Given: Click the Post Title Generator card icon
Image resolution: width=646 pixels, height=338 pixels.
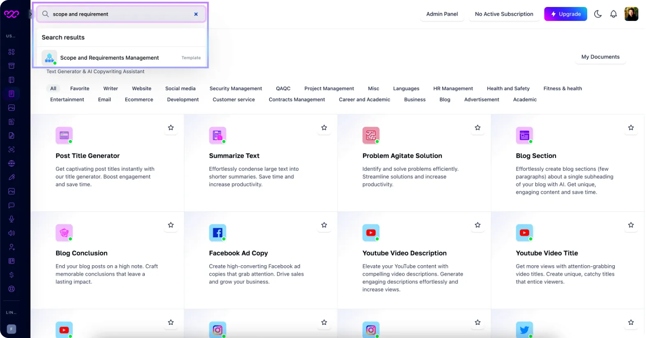Looking at the screenshot, I should (64, 135).
